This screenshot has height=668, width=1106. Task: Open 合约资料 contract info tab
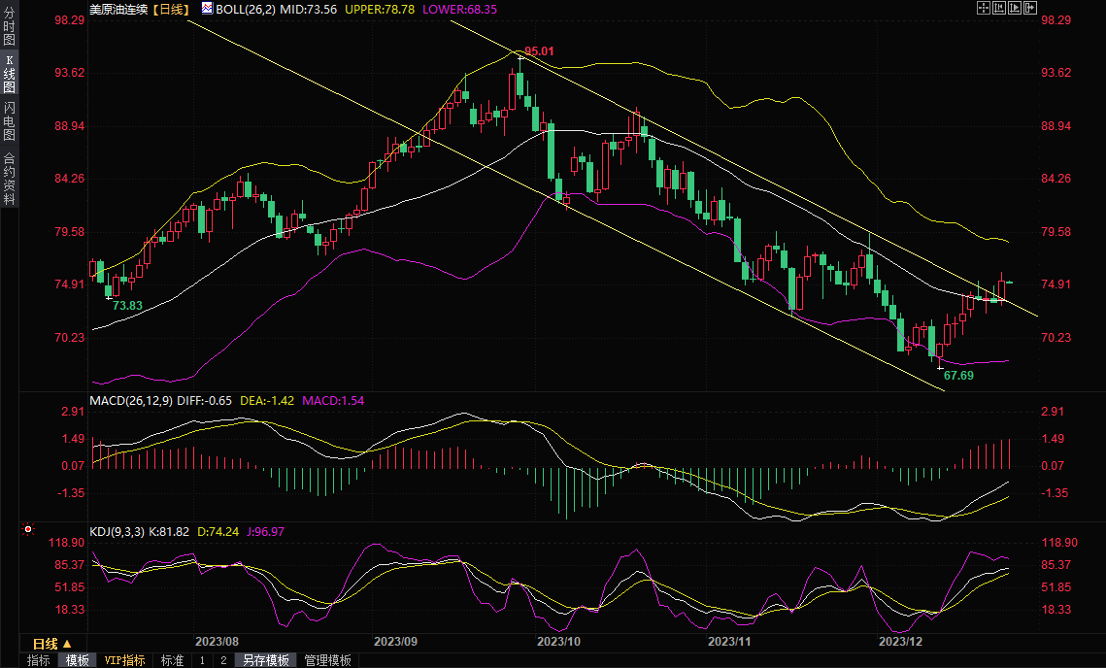click(x=9, y=179)
